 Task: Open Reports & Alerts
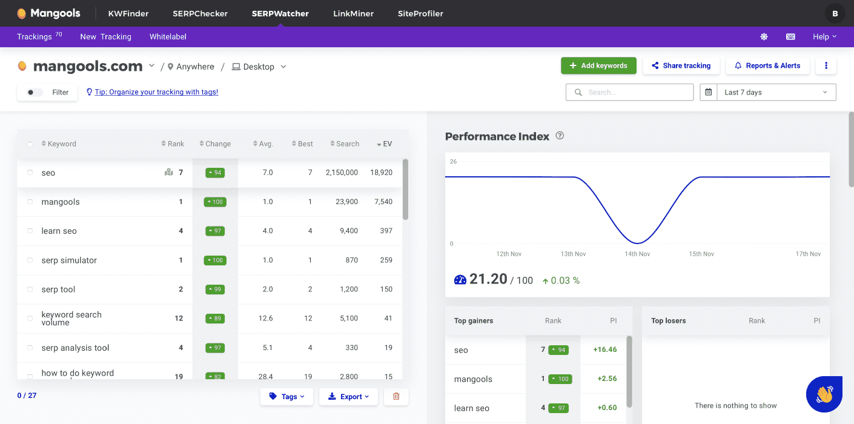point(767,65)
